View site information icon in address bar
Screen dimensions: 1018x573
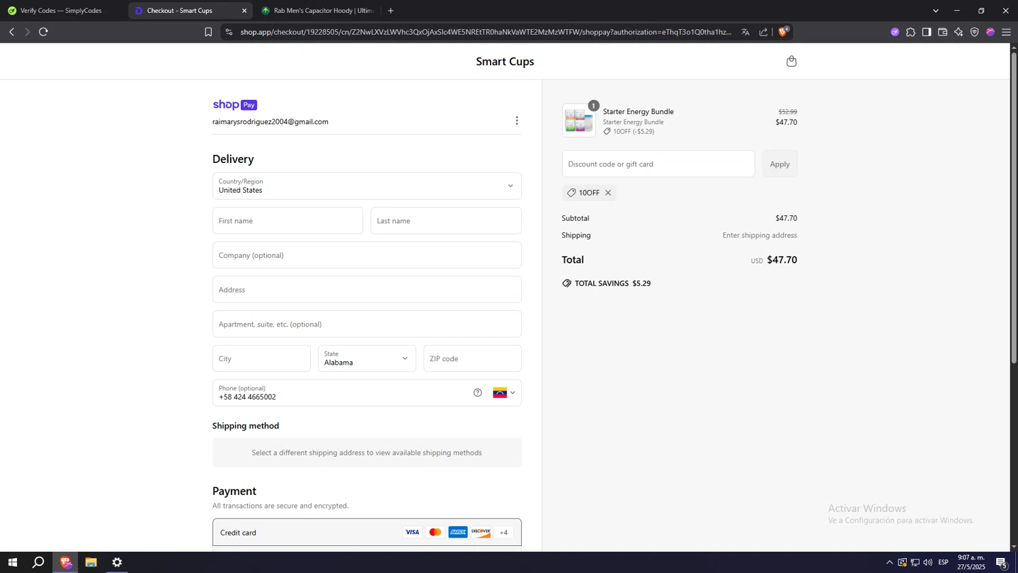(229, 32)
